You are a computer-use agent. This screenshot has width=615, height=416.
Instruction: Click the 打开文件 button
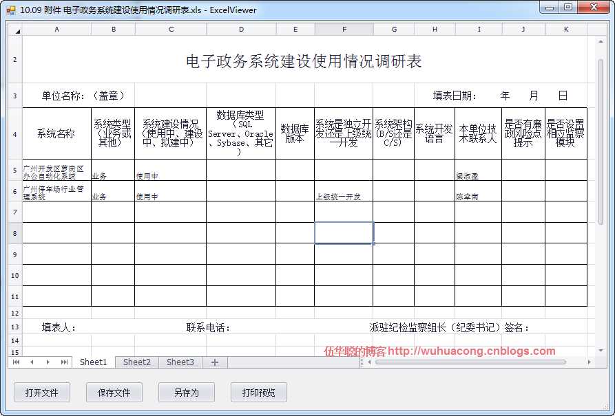42,393
